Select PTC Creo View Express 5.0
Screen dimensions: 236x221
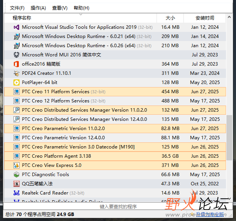pyautogui.click(x=115, y=165)
